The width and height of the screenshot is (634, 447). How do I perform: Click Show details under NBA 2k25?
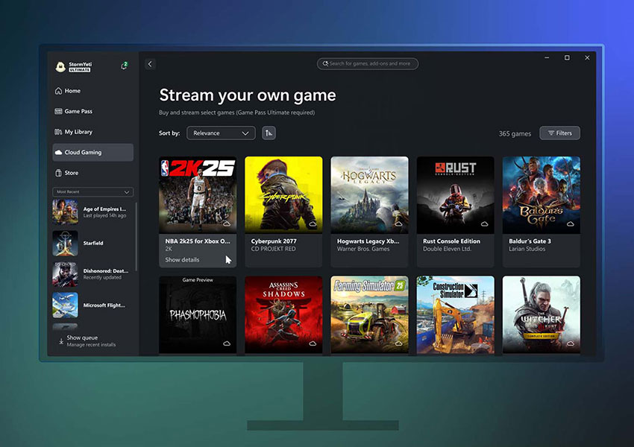pos(182,260)
